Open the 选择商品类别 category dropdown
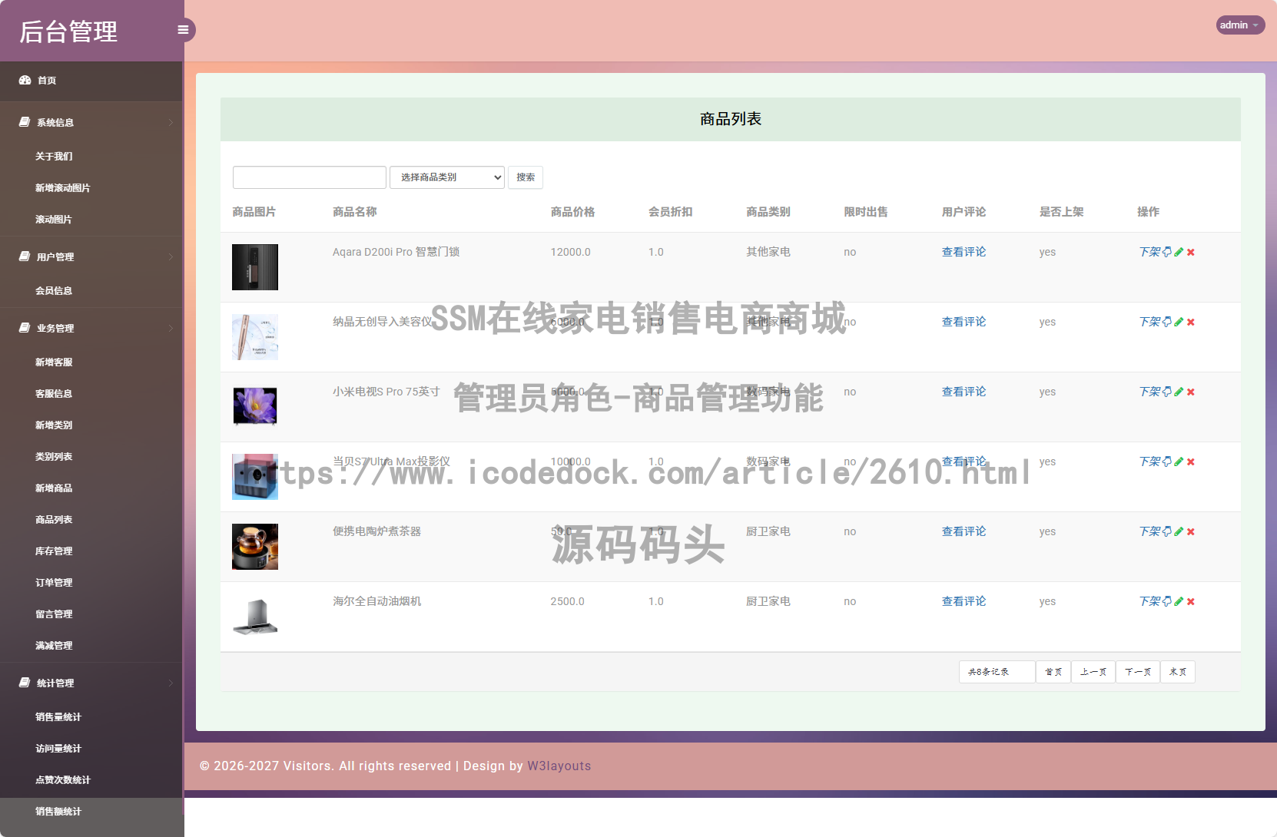The width and height of the screenshot is (1277, 837). point(446,177)
